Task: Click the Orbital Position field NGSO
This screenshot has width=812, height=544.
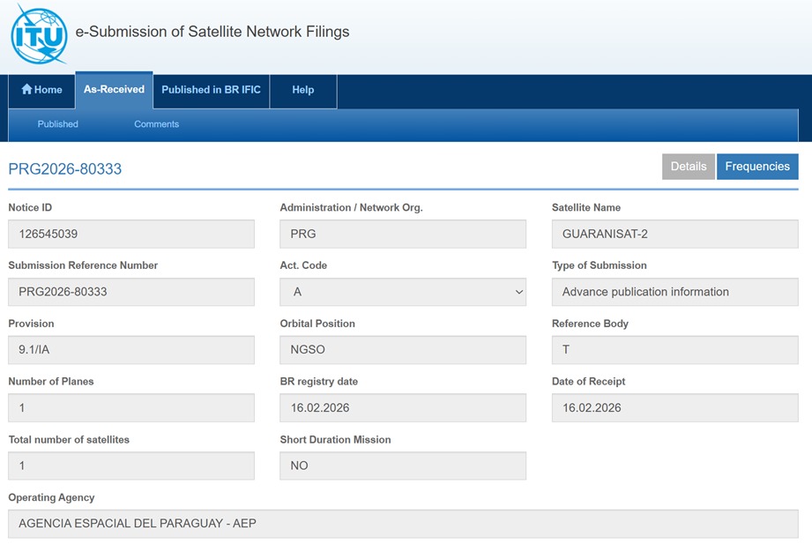Action: [x=402, y=350]
